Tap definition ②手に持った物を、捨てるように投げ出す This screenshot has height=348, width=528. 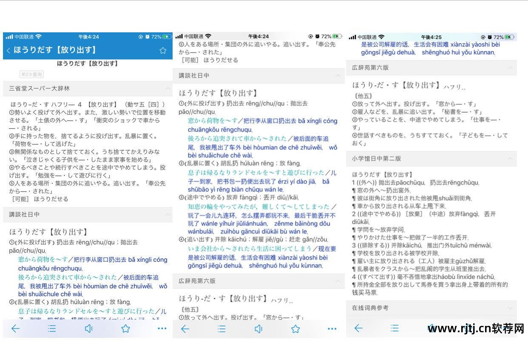84,140
